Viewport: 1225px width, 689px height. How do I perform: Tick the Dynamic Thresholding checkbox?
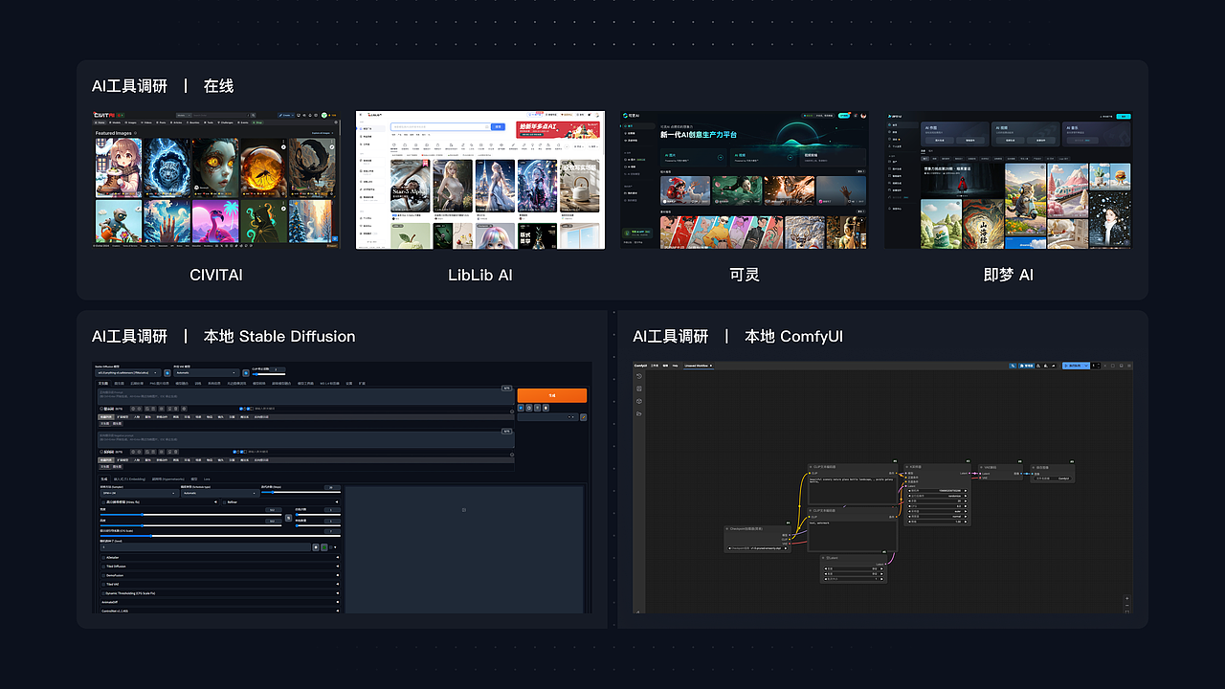[x=103, y=593]
